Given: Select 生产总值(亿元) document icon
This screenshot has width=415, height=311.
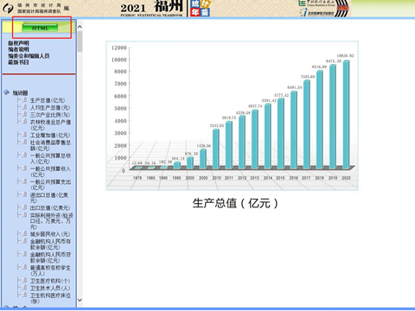Looking at the screenshot, I should point(24,99).
